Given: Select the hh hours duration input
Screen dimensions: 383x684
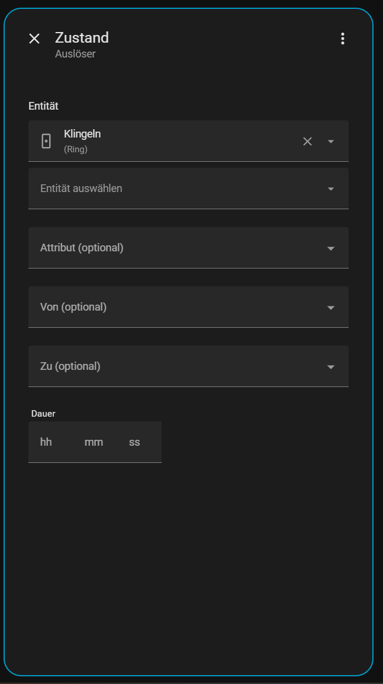Looking at the screenshot, I should point(46,442).
